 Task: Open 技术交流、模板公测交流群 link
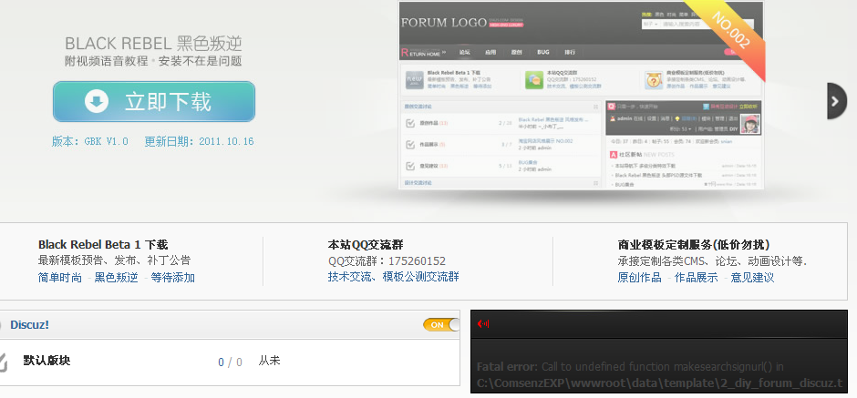tap(394, 277)
